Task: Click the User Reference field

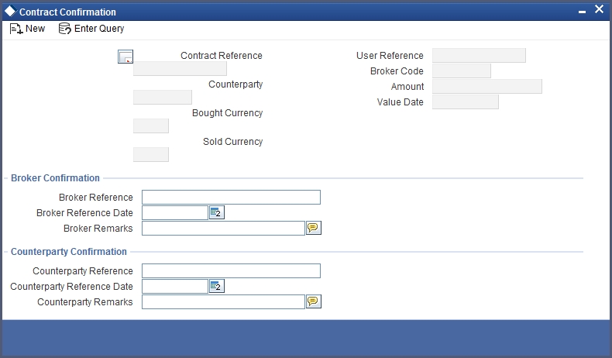Action: click(x=479, y=56)
